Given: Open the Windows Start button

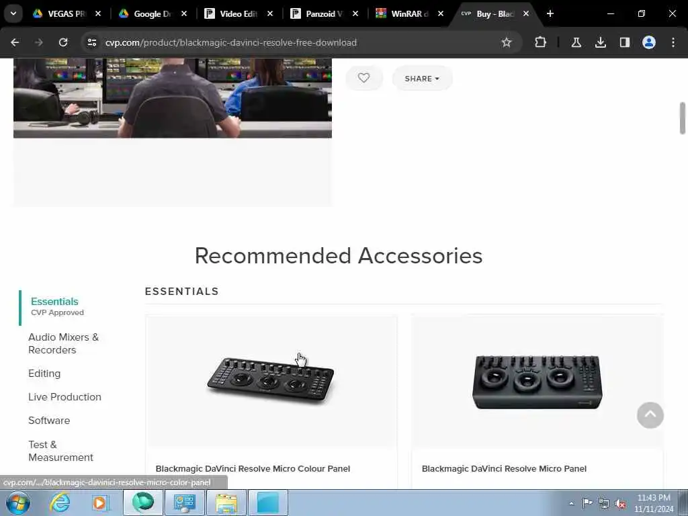Looking at the screenshot, I should tap(18, 503).
